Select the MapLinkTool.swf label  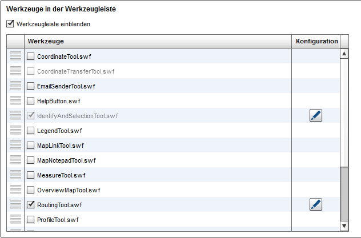click(x=61, y=146)
